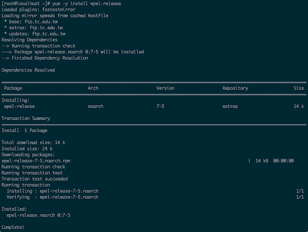Click 'epel-release' in the package table row
This screenshot has width=308, height=232.
(19, 106)
